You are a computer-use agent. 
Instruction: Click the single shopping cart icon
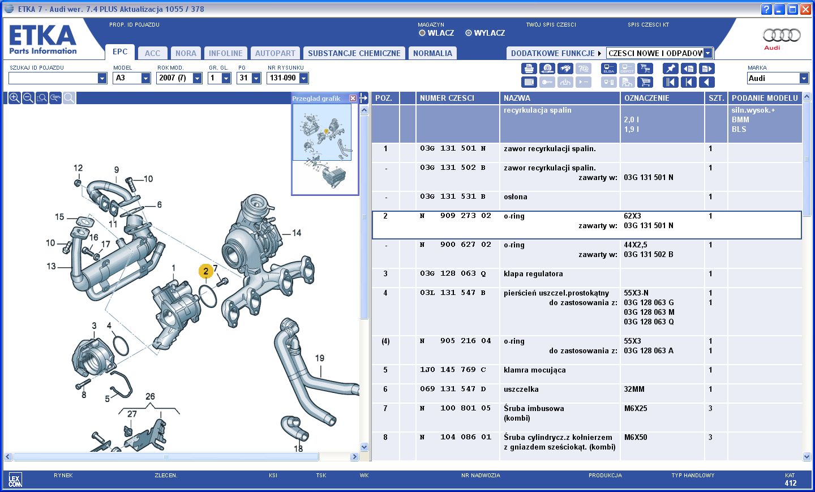[645, 82]
